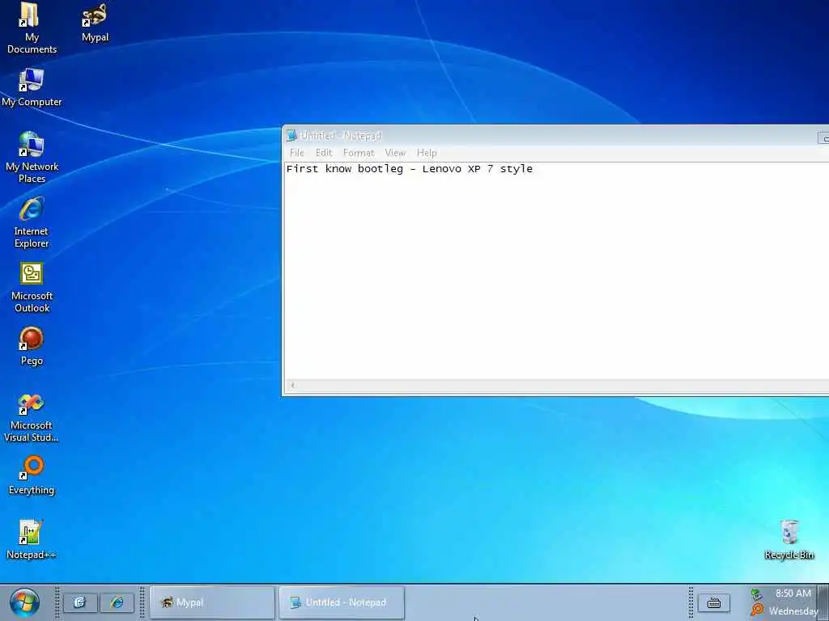Open the Microsoft Outlook desktop icon
The height and width of the screenshot is (621, 829).
click(x=32, y=287)
